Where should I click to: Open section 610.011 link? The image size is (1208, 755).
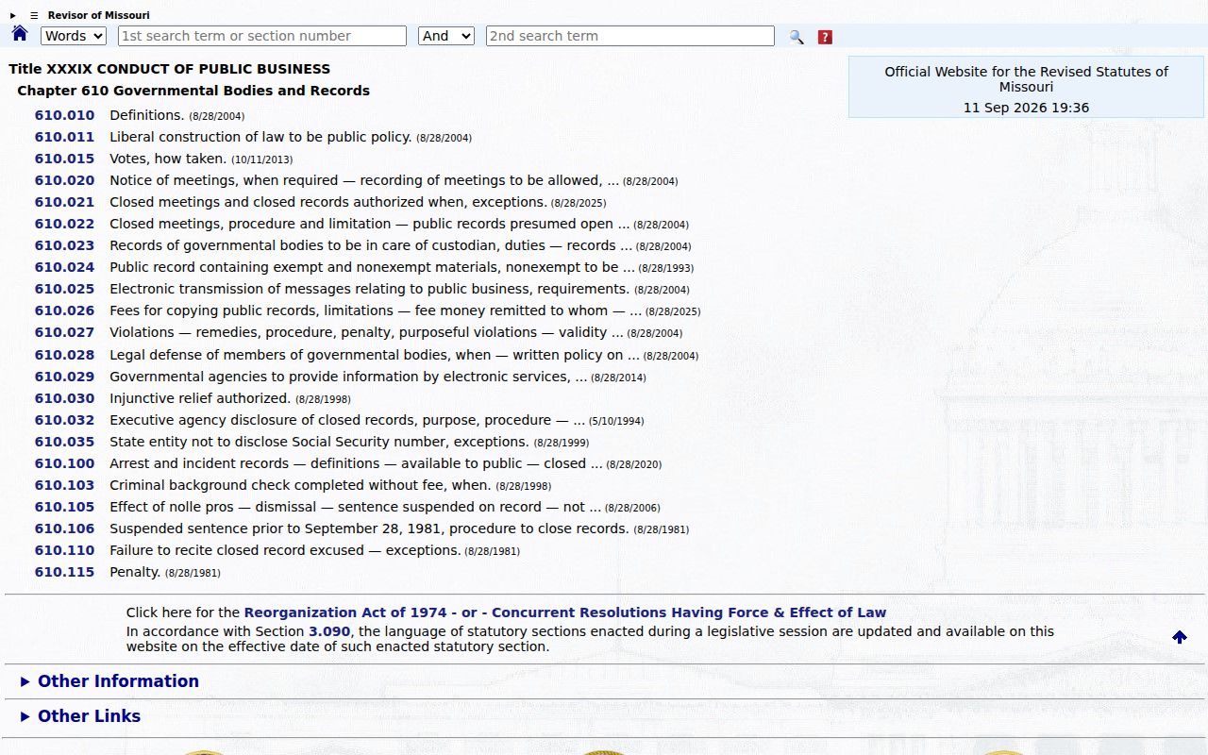(64, 137)
